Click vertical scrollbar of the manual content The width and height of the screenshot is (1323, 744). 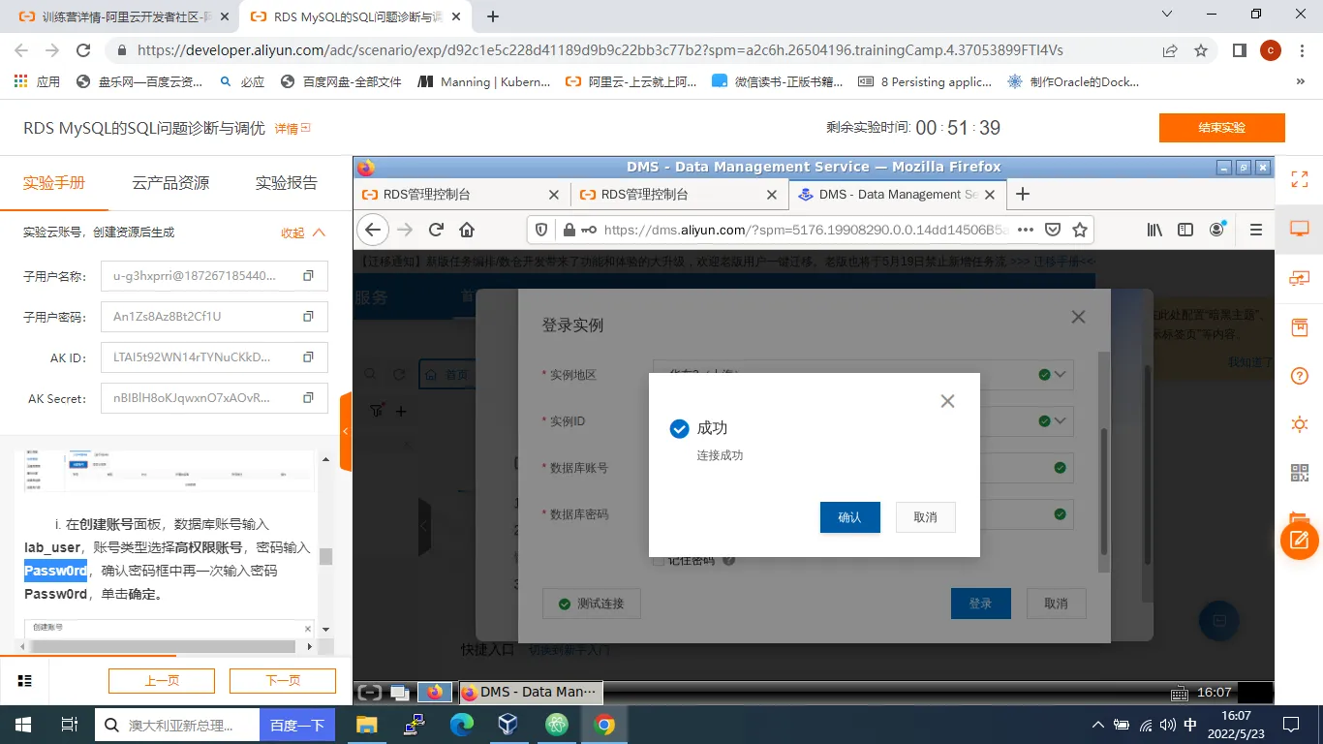click(325, 556)
